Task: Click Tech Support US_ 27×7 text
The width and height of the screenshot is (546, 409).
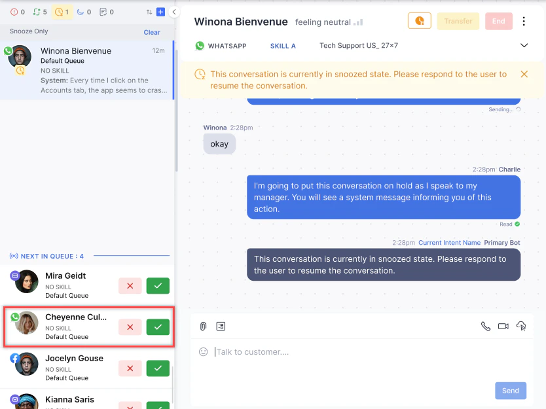Action: (359, 46)
